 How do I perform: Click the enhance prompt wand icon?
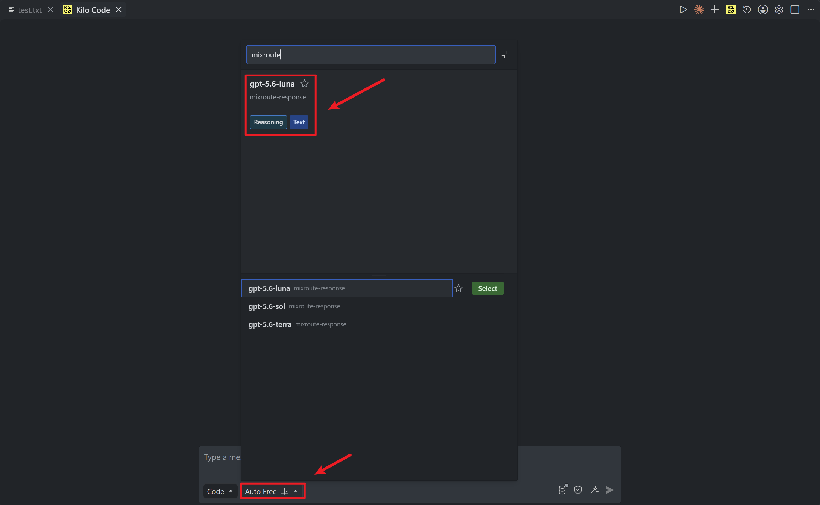click(594, 490)
